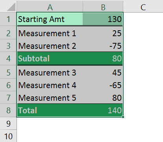The height and width of the screenshot is (142, 163).
Task: Select row 10 header
Action: point(8,136)
